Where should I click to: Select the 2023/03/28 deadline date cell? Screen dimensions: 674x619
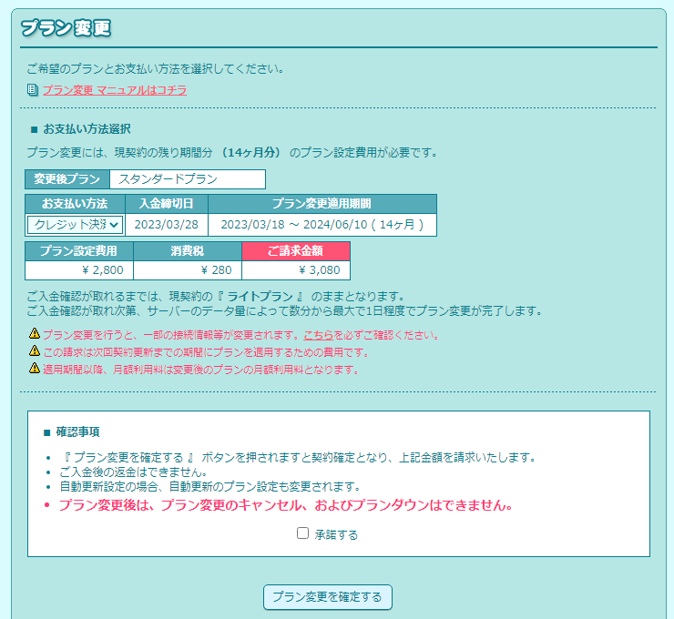(x=167, y=225)
